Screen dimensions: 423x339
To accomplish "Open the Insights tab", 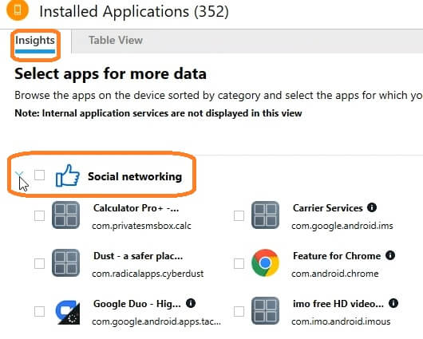I will click(35, 41).
